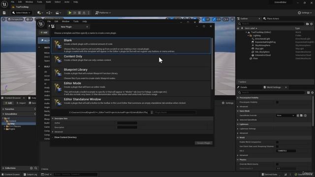Open the cinematics clapperboard dropdown icon
Image resolution: width=315 pixels, height=177 pixels.
(x=58, y=13)
